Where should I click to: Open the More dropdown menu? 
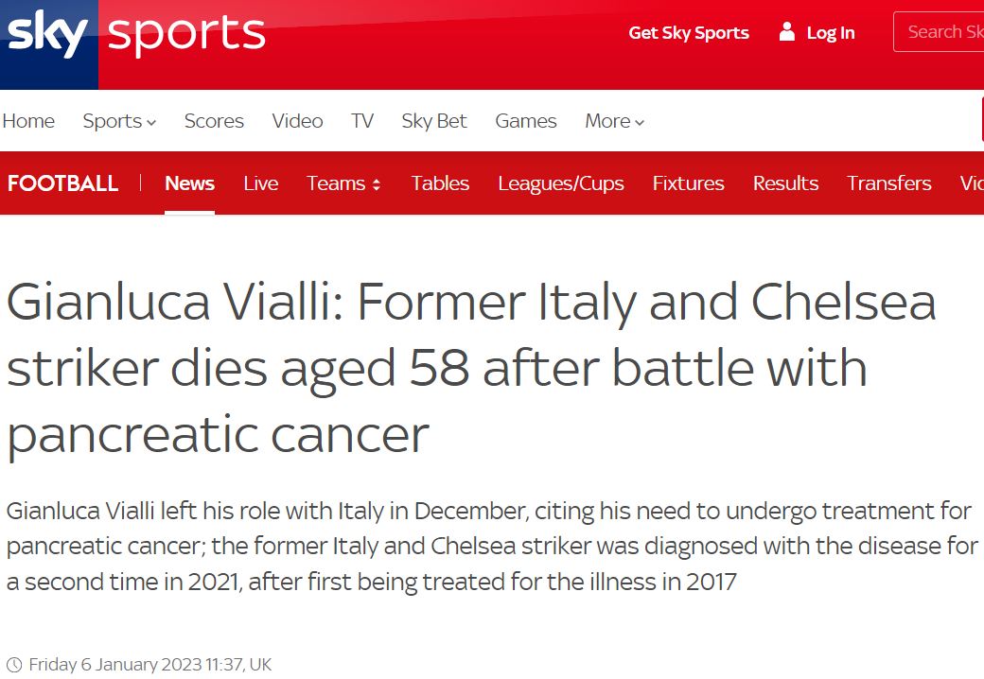click(x=614, y=121)
